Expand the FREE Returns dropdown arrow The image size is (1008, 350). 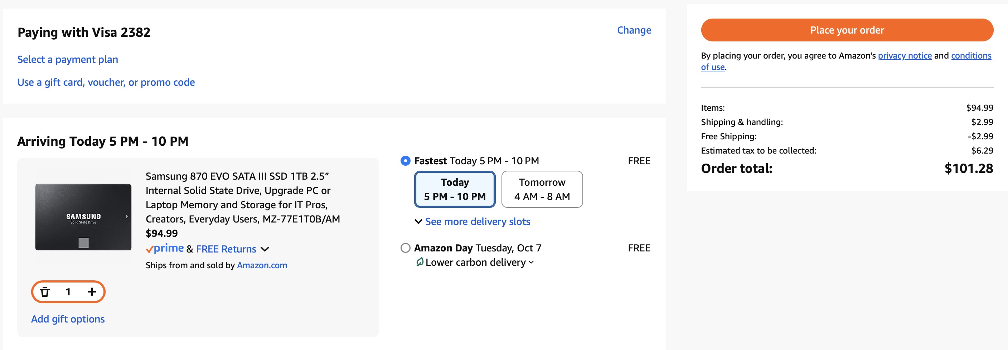[265, 249]
